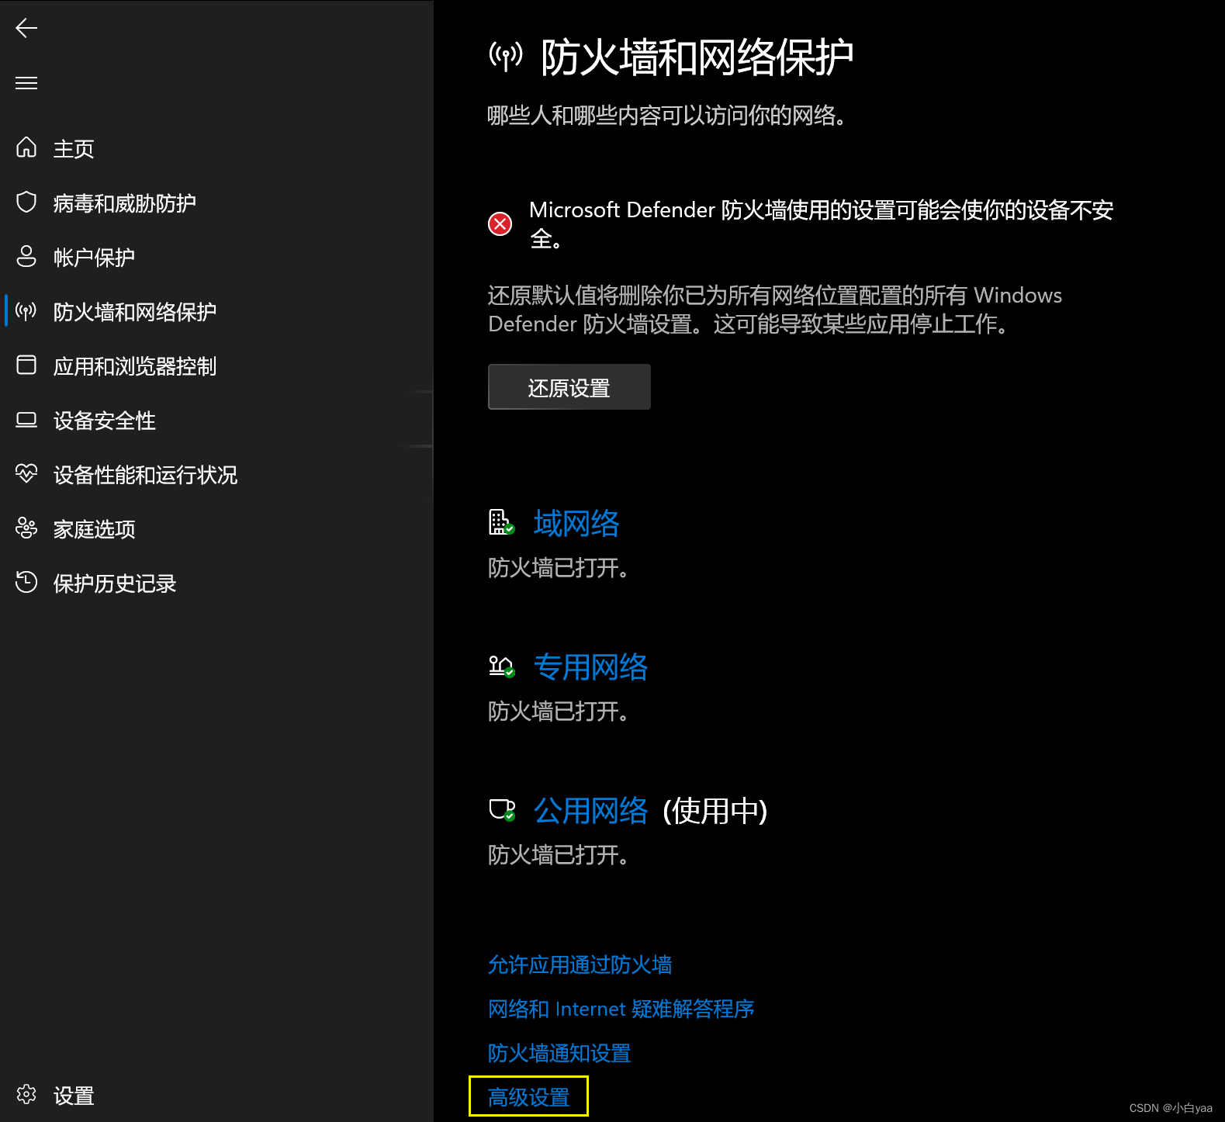
Task: Click the Microsoft Defender warning message text
Action: point(821,224)
